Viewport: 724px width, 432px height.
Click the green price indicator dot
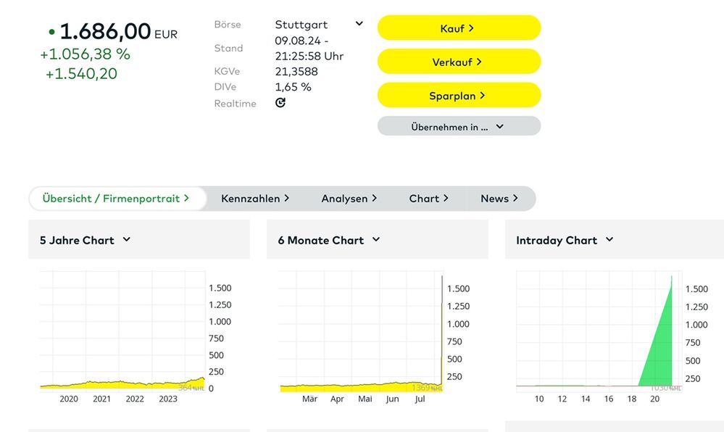point(51,33)
